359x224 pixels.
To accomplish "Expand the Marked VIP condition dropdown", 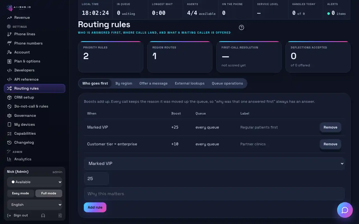I will pyautogui.click(x=214, y=164).
